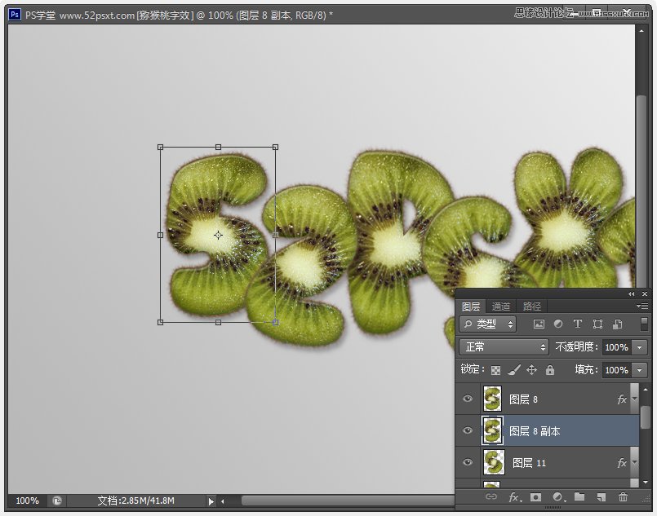This screenshot has height=516, width=657.
Task: Open the layer style fx button
Action: tap(514, 496)
